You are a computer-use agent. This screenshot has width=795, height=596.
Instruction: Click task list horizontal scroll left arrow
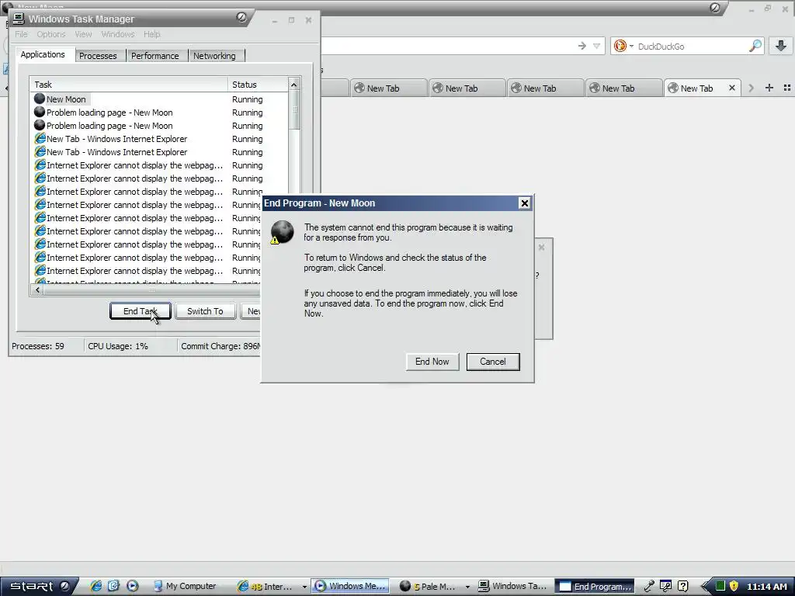[37, 290]
